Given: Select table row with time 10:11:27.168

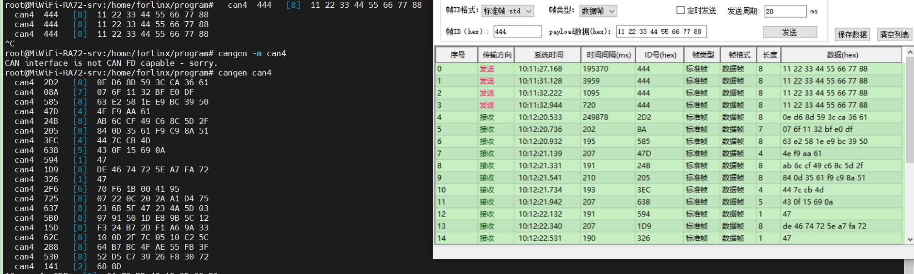Looking at the screenshot, I should (x=669, y=69).
